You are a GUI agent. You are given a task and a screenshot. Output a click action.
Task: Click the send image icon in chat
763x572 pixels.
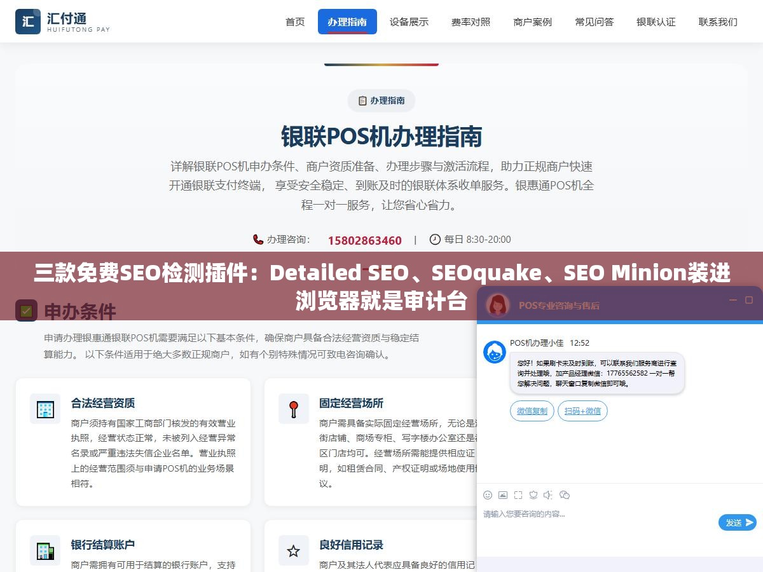503,495
